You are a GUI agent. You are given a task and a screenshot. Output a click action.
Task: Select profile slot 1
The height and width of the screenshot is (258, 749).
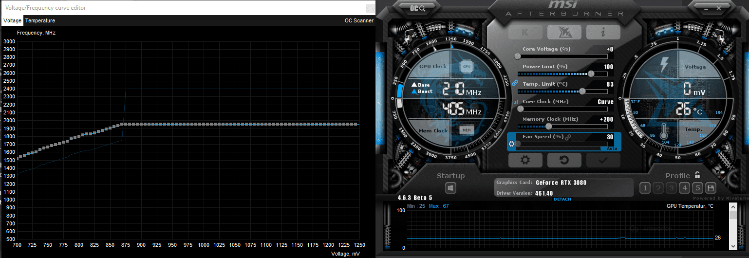pos(645,188)
